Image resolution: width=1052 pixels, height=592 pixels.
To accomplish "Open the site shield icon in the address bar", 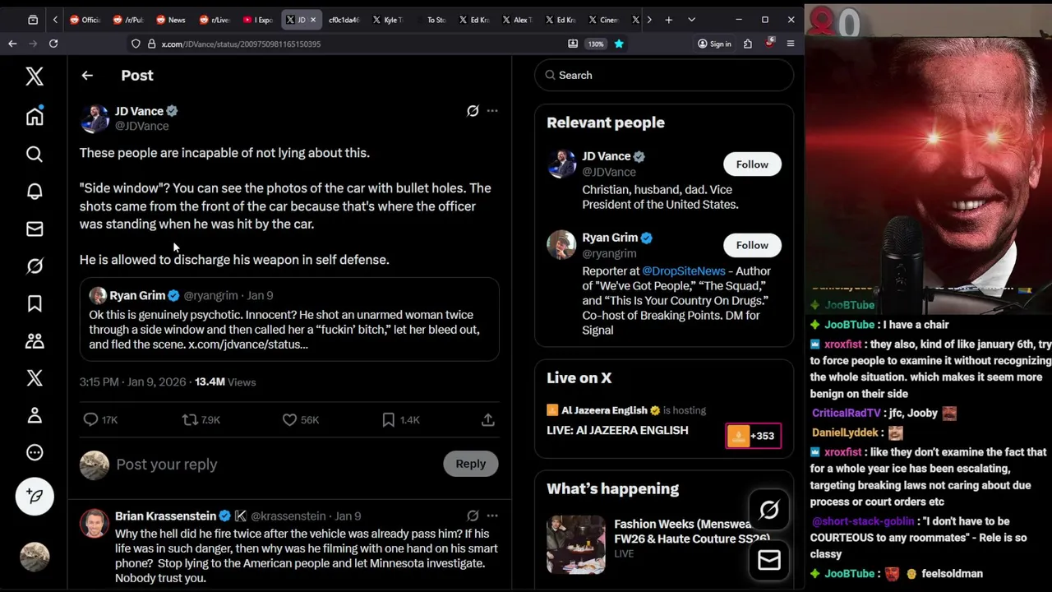I will click(x=136, y=44).
